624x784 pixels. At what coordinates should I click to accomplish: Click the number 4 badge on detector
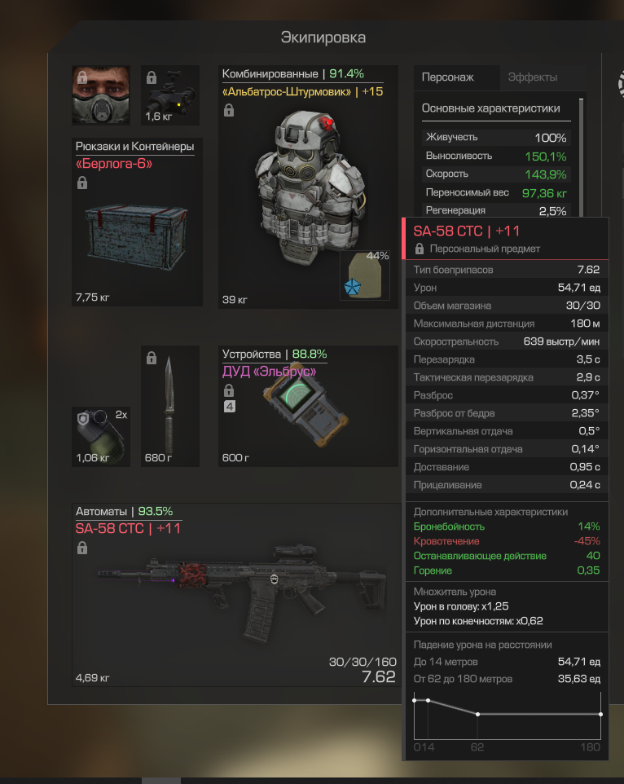230,407
